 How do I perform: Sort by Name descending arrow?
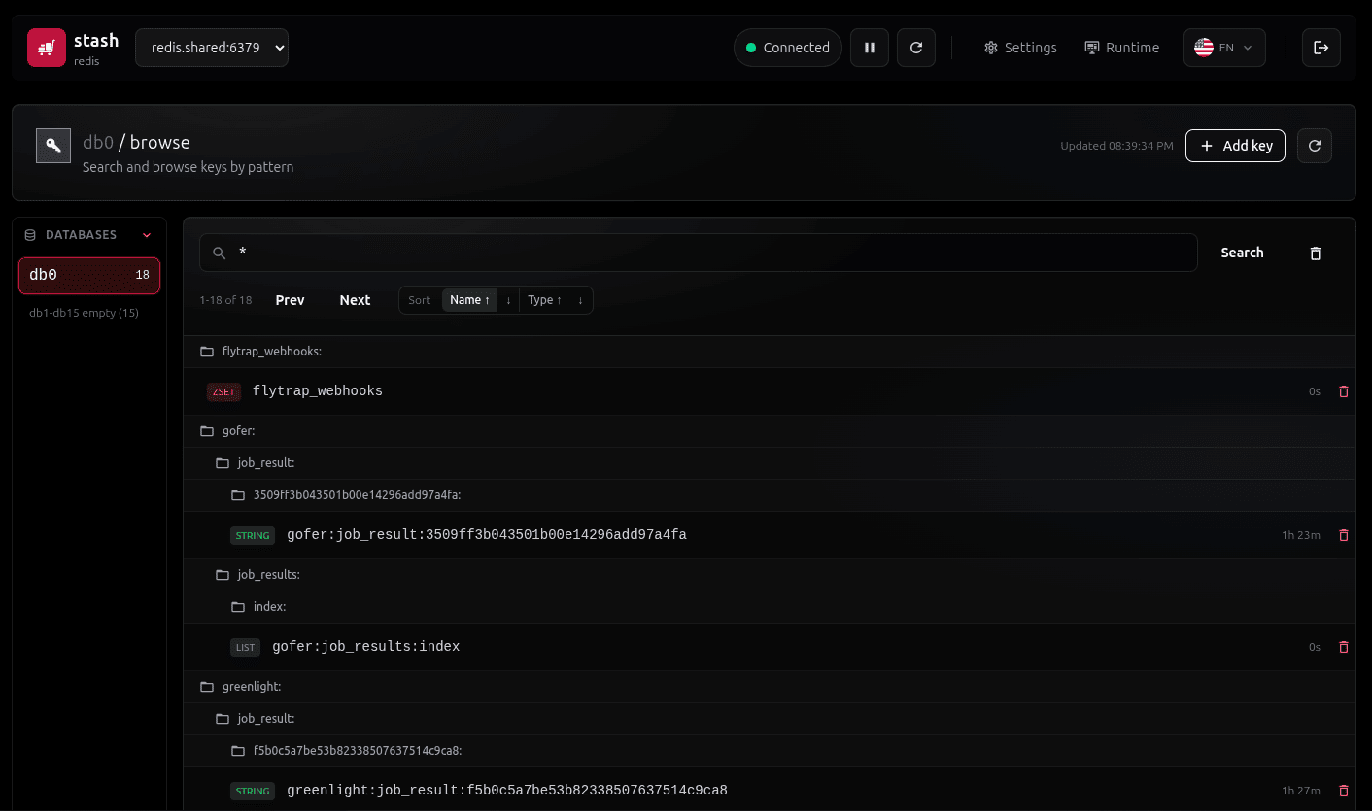tap(508, 300)
